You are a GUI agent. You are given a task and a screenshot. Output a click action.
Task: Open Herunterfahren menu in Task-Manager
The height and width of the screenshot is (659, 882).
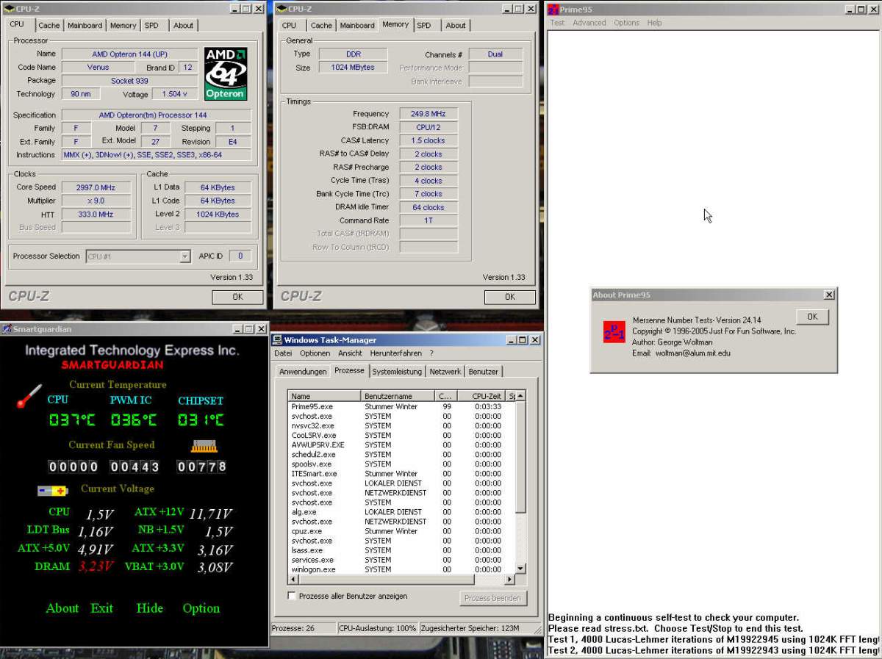(395, 353)
